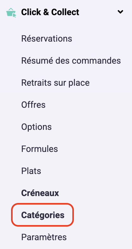Click the Click & Collect heading text

point(50,12)
